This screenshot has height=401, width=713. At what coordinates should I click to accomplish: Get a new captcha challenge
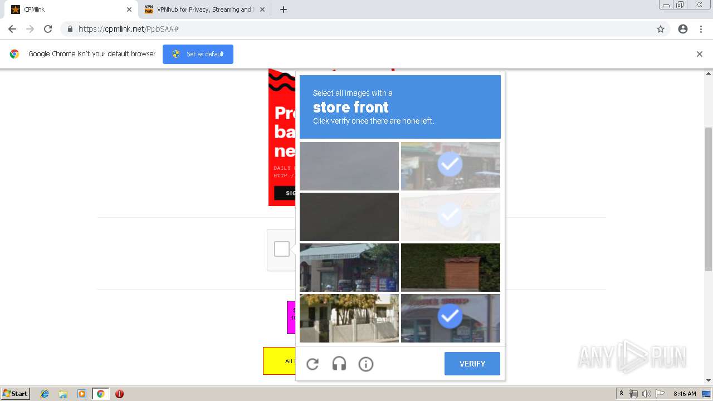(312, 364)
